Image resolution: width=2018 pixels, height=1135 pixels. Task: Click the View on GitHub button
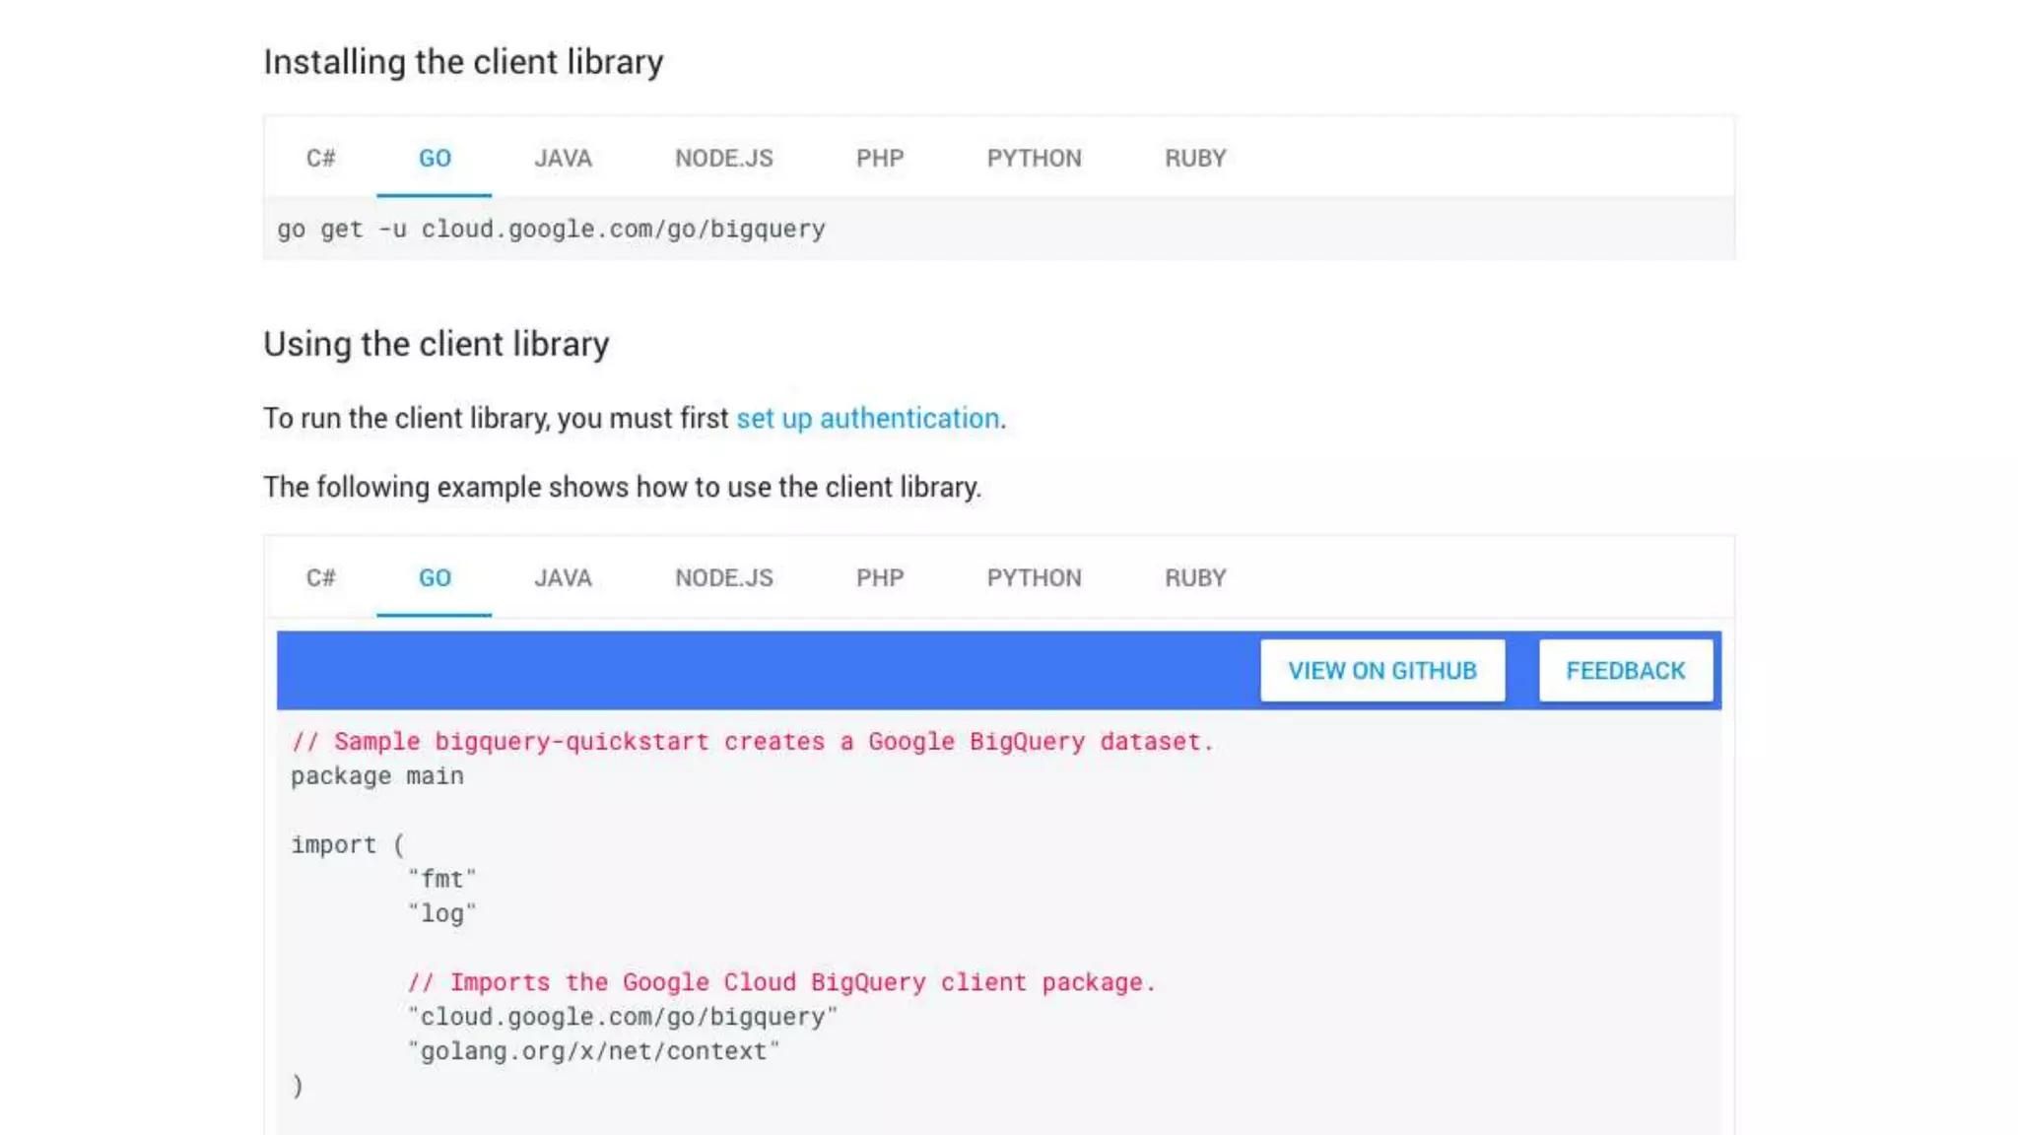1381,671
